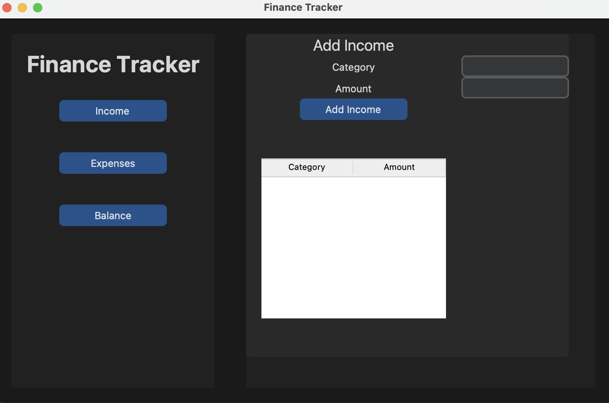The image size is (609, 403).
Task: Click the Amount label beside the form
Action: pos(354,89)
